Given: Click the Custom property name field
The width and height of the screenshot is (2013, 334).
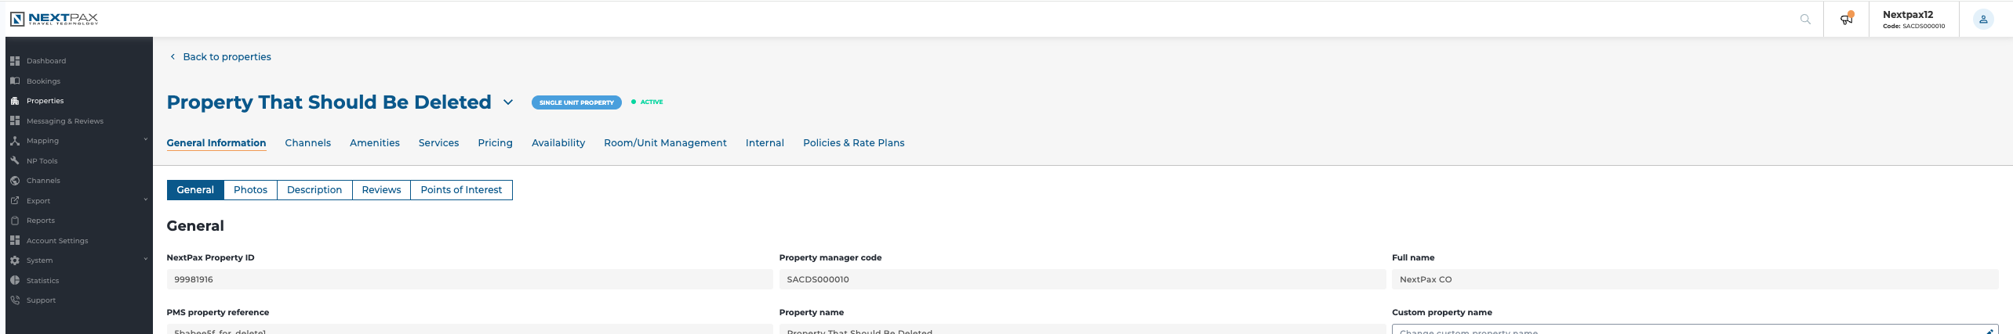Looking at the screenshot, I should (1695, 329).
